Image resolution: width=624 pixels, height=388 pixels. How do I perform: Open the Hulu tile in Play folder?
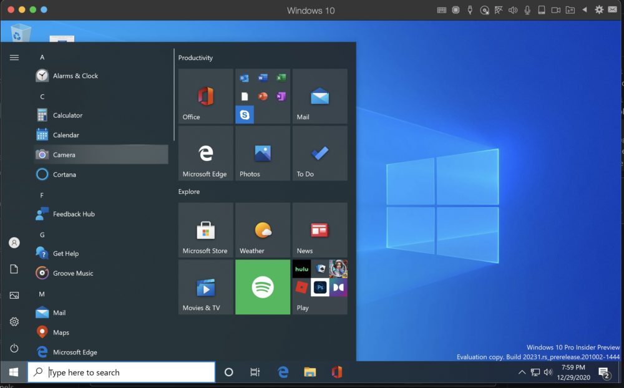tap(301, 269)
